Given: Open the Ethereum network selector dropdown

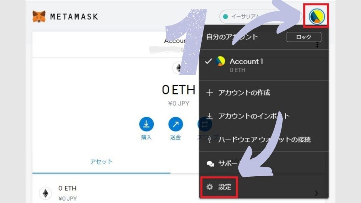Looking at the screenshot, I should 260,17.
